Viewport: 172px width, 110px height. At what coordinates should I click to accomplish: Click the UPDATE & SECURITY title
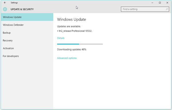22,9
